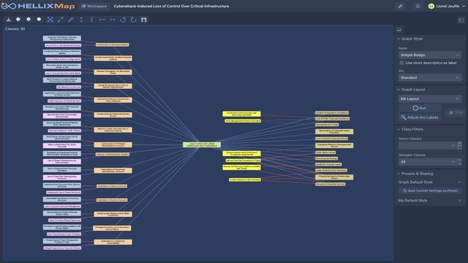This screenshot has width=468, height=263.
Task: Open the Workspace menu
Action: [x=94, y=6]
